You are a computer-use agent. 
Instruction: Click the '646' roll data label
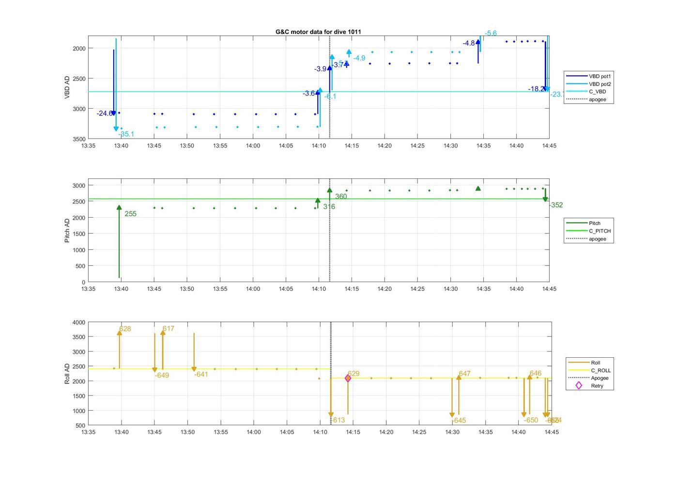tap(536, 374)
